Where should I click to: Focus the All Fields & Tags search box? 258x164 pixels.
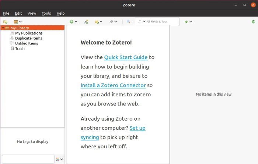coord(157,21)
